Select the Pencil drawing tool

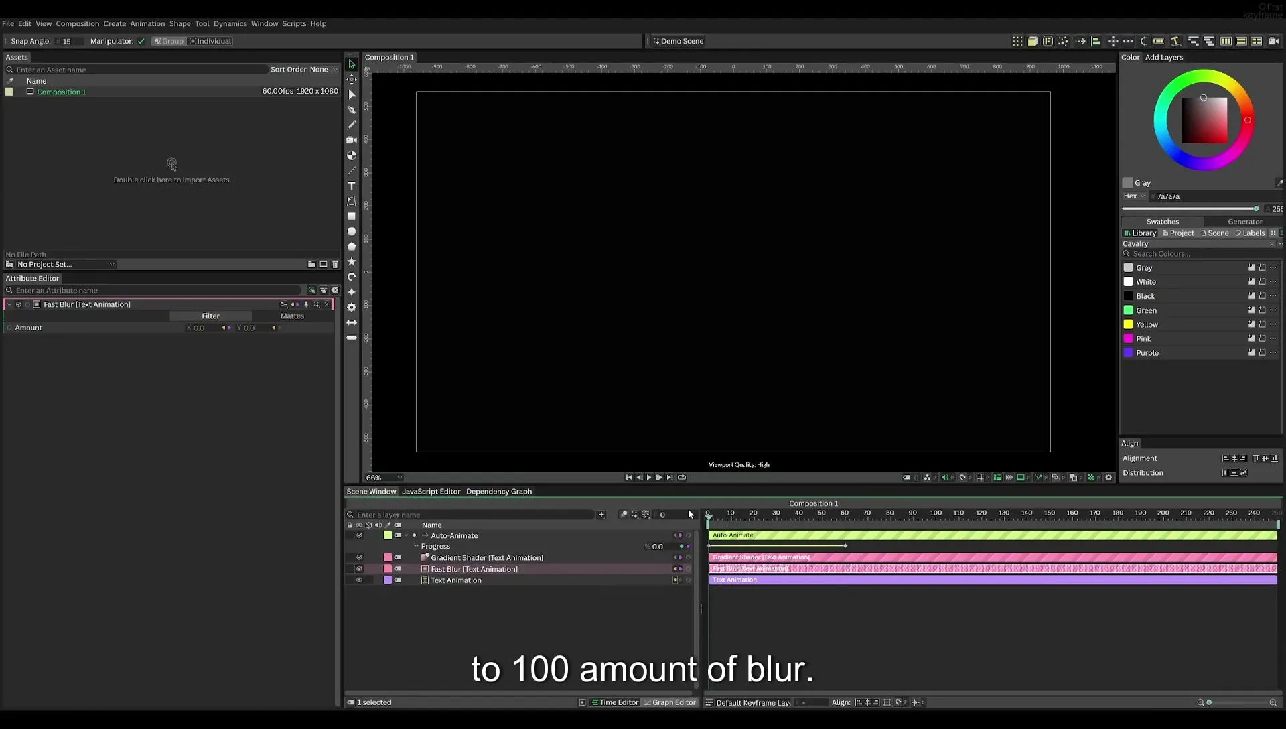pyautogui.click(x=352, y=125)
